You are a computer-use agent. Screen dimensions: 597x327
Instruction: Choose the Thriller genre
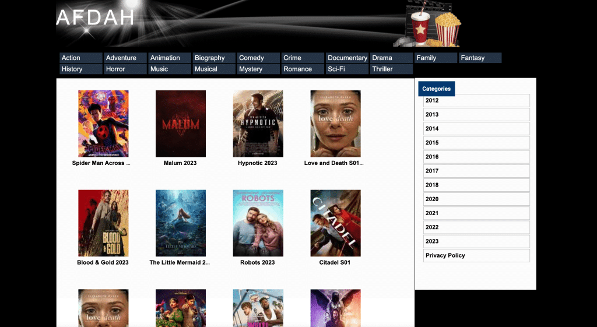[x=391, y=69]
